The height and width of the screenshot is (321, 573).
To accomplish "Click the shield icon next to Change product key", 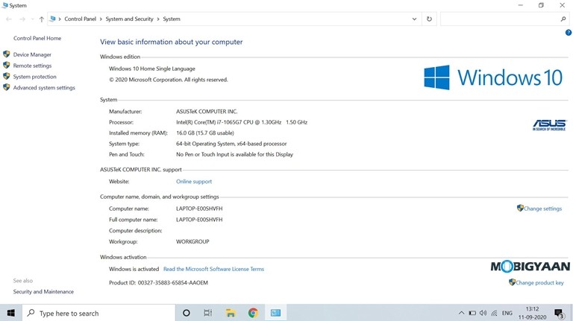I will click(512, 282).
